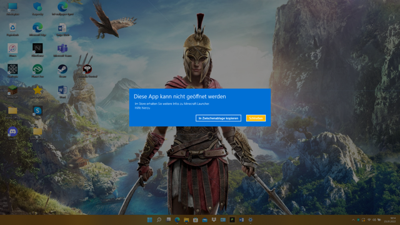400x225 pixels.
Task: Open the Edge shortcut in top icon row
Action: (62, 7)
